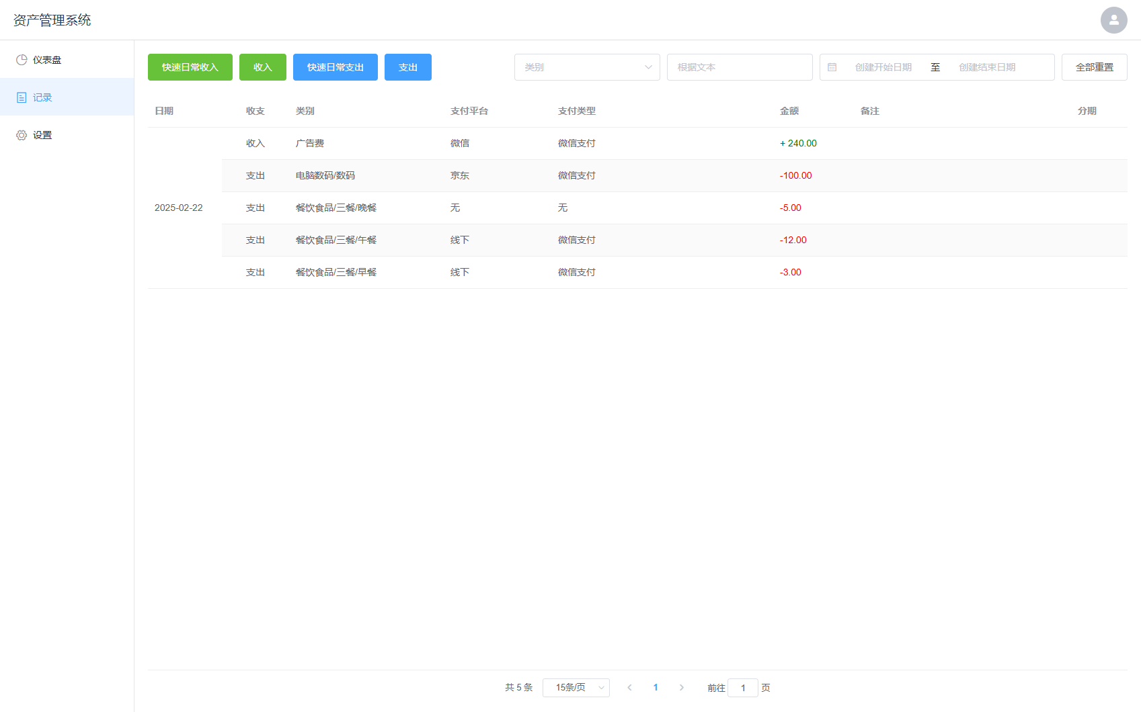Open the 15条/页 page size dropdown
This screenshot has width=1141, height=712.
coord(576,687)
